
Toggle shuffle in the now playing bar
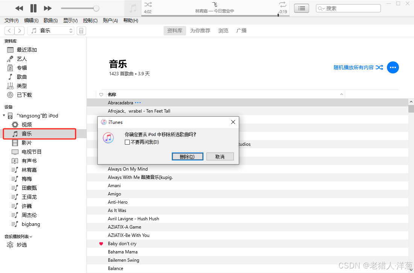click(x=148, y=5)
